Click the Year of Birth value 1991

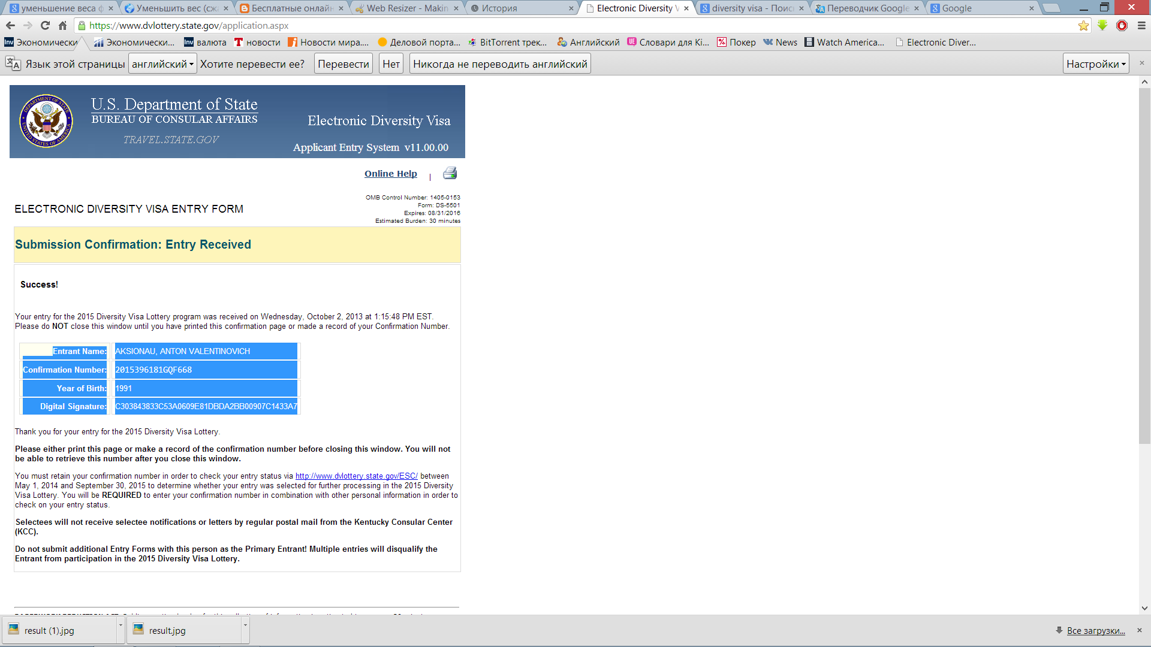(x=123, y=388)
